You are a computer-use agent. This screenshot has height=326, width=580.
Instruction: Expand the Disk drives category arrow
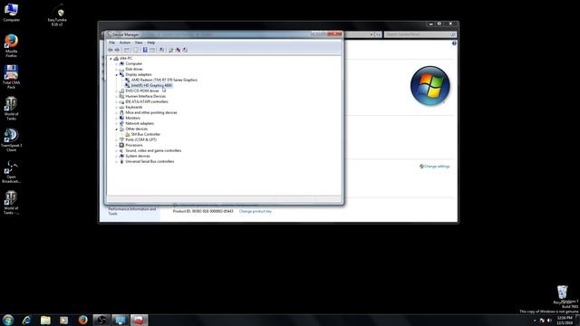pos(116,69)
